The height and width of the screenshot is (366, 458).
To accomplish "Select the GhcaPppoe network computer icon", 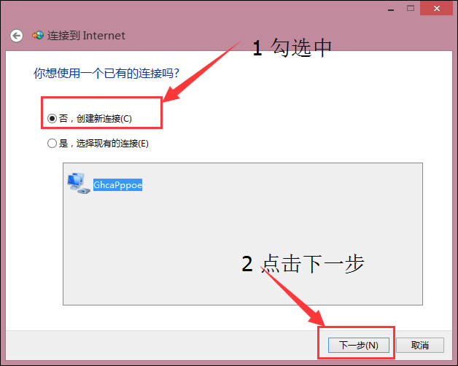I will pyautogui.click(x=79, y=184).
